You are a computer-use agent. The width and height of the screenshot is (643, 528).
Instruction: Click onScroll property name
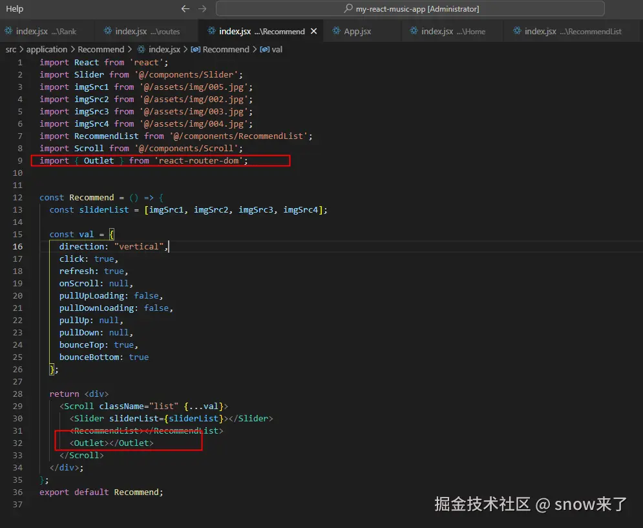pyautogui.click(x=79, y=284)
